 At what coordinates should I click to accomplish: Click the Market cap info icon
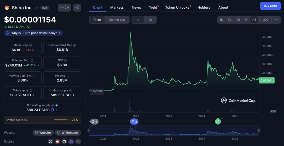[x=31, y=45]
